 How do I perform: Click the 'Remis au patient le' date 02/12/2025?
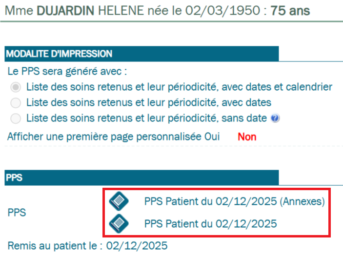(x=137, y=244)
